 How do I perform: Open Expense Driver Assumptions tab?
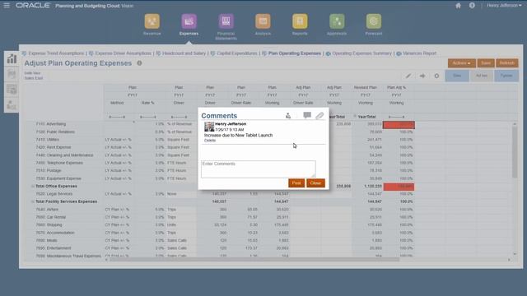tap(123, 53)
